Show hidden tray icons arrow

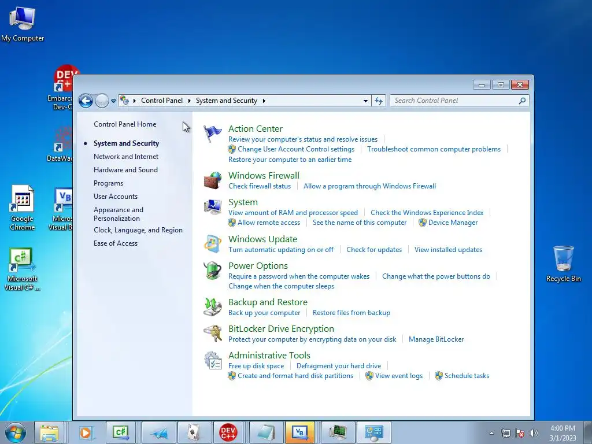tap(491, 433)
